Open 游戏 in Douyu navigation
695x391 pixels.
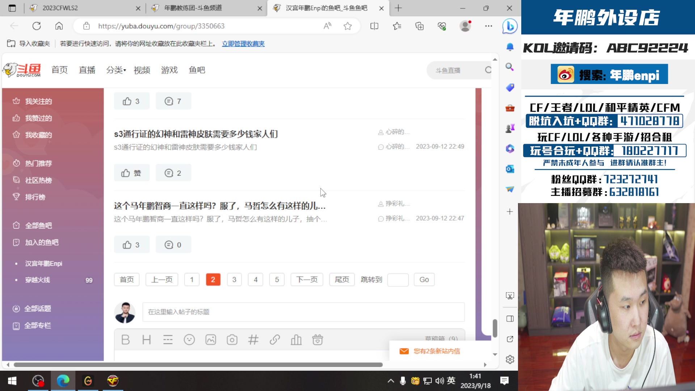point(169,70)
